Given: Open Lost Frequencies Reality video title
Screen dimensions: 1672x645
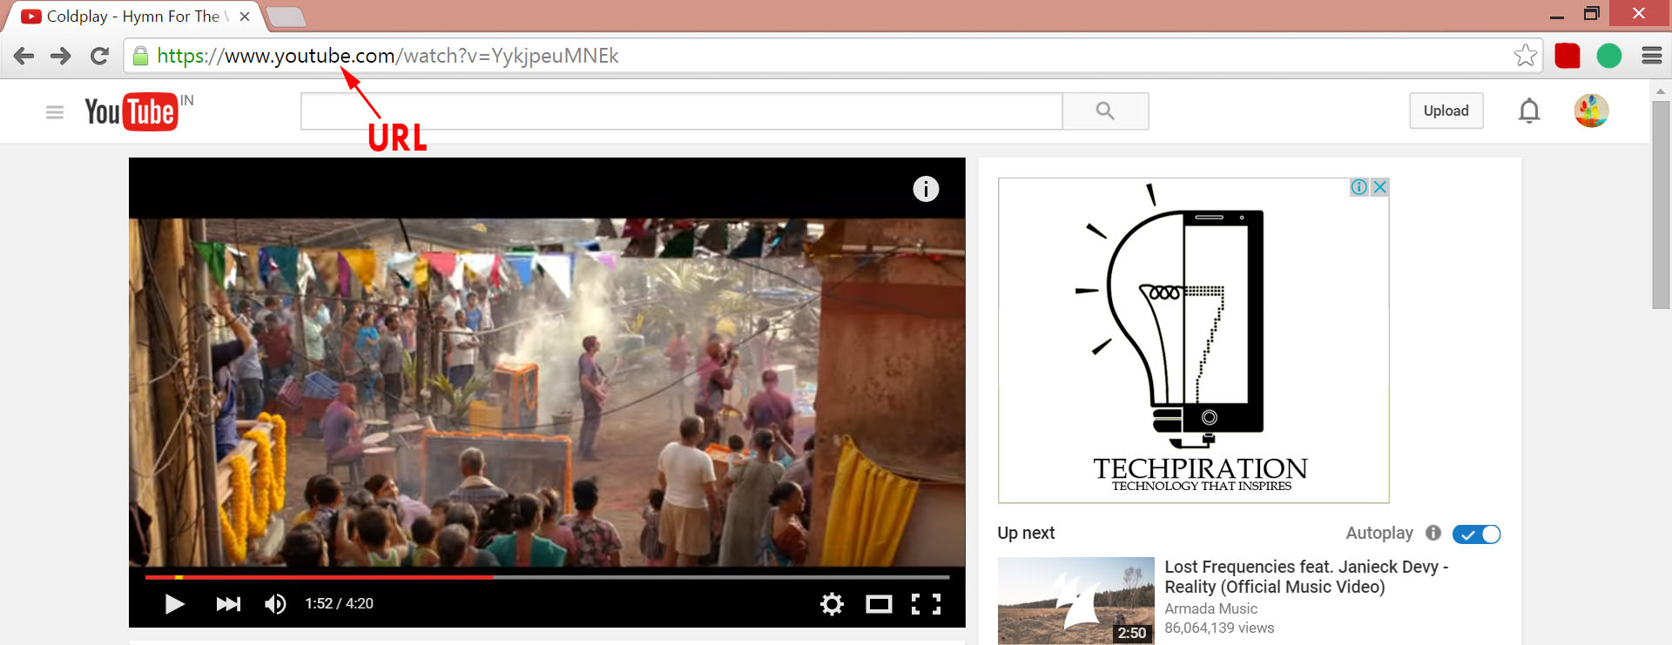Looking at the screenshot, I should pos(1306,576).
